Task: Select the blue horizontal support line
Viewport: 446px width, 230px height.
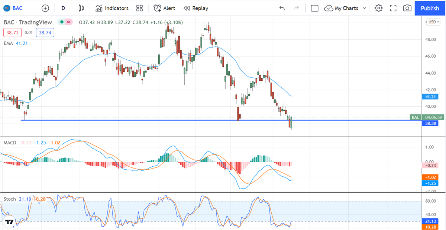Action: click(149, 120)
